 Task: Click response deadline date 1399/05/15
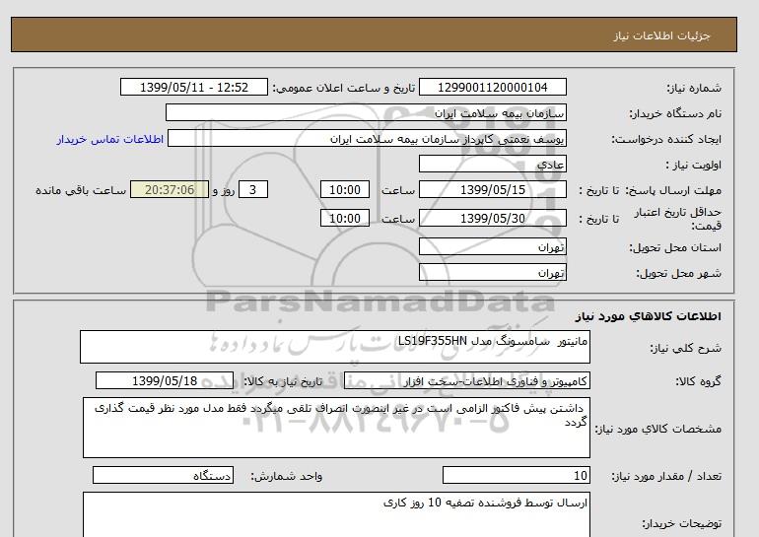[492, 189]
